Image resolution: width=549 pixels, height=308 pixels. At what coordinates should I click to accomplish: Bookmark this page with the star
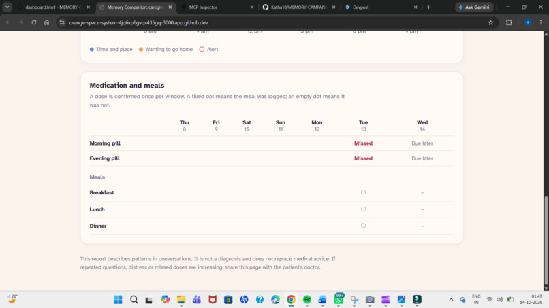pos(490,22)
